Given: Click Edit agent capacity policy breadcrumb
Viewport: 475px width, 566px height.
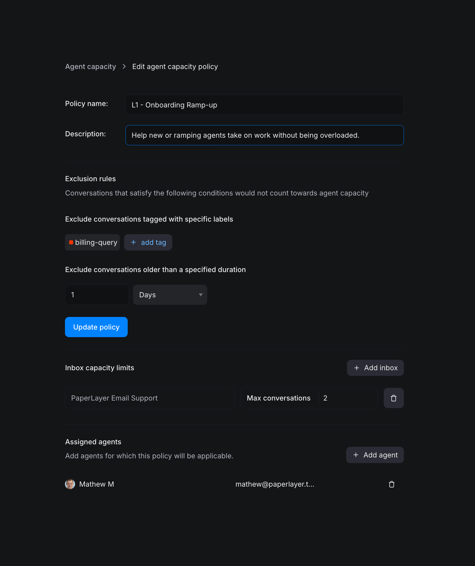Looking at the screenshot, I should (175, 66).
